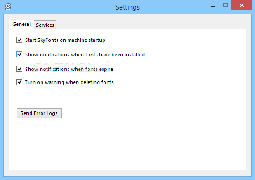Click the 'Turn on warning when deleting fonts' label
Screen dimensions: 255x180
[x=69, y=82]
